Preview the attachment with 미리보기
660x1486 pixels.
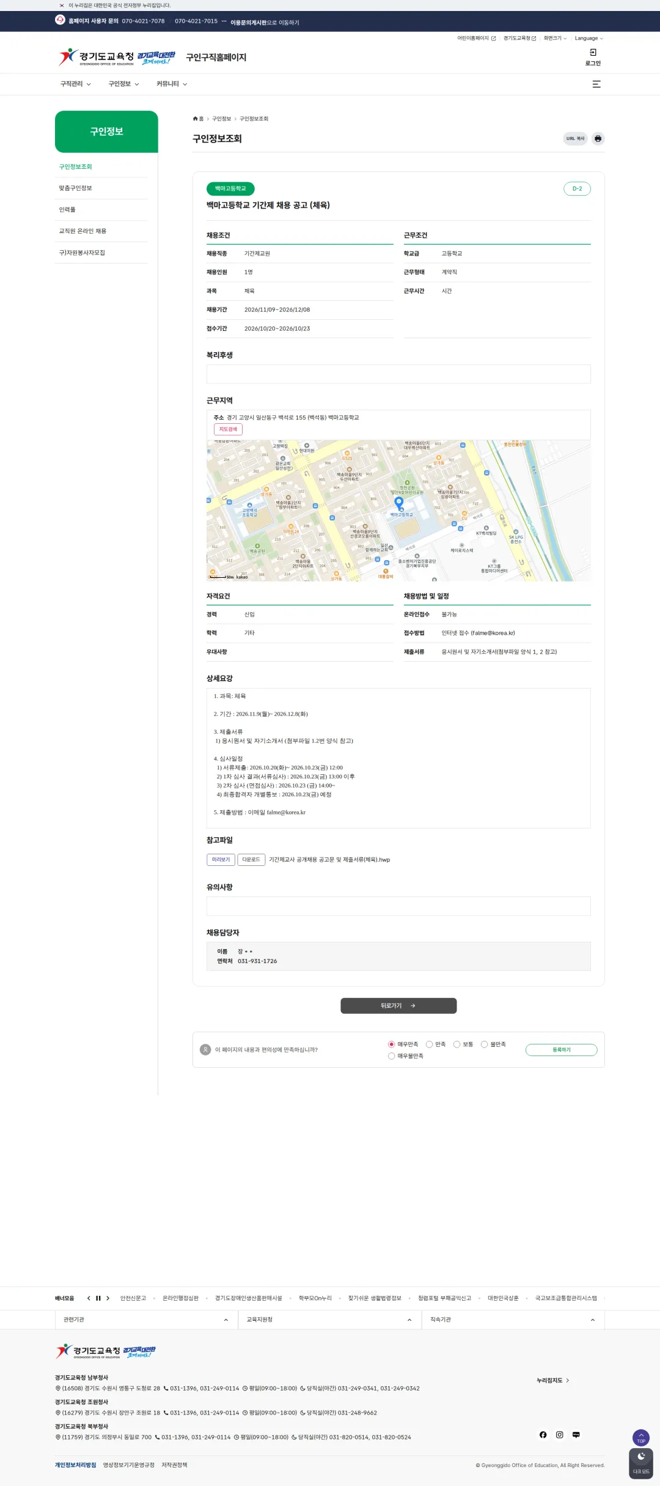[221, 860]
